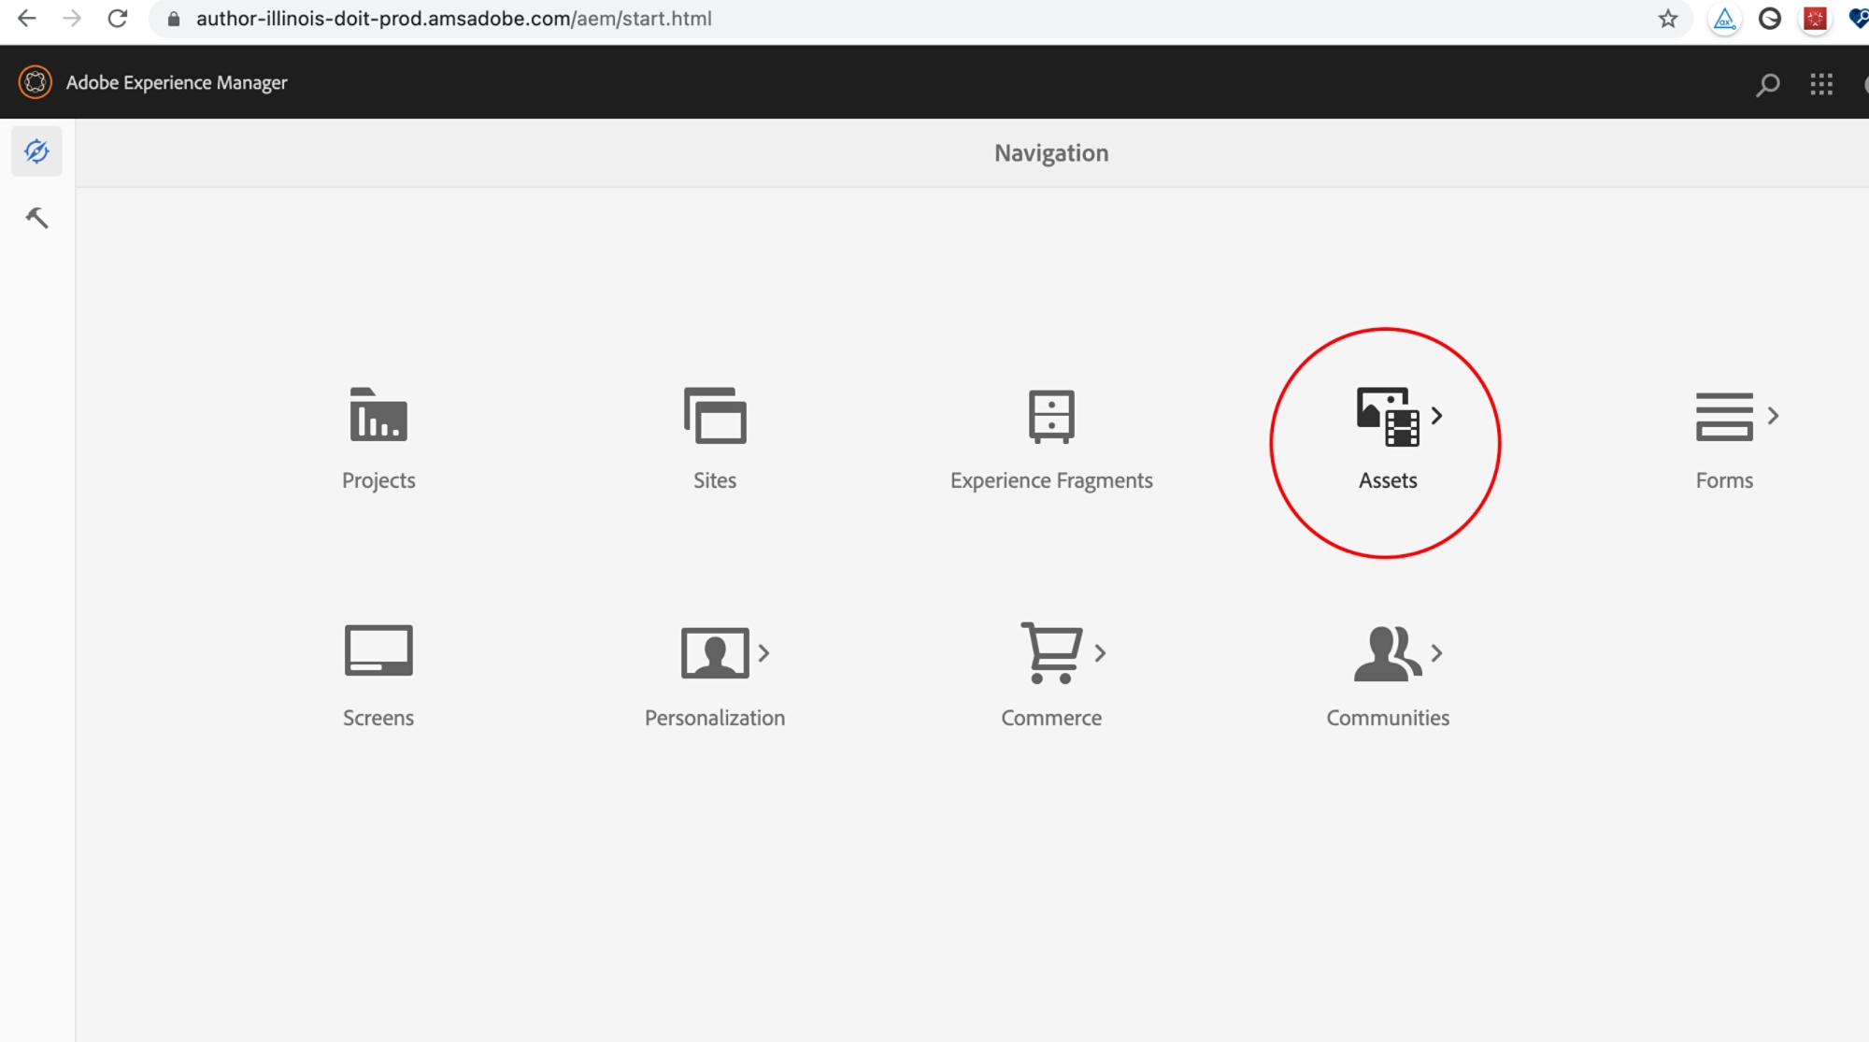Expand the Forms submenu arrow
Viewport: 1869px width, 1042px height.
pos(1776,416)
